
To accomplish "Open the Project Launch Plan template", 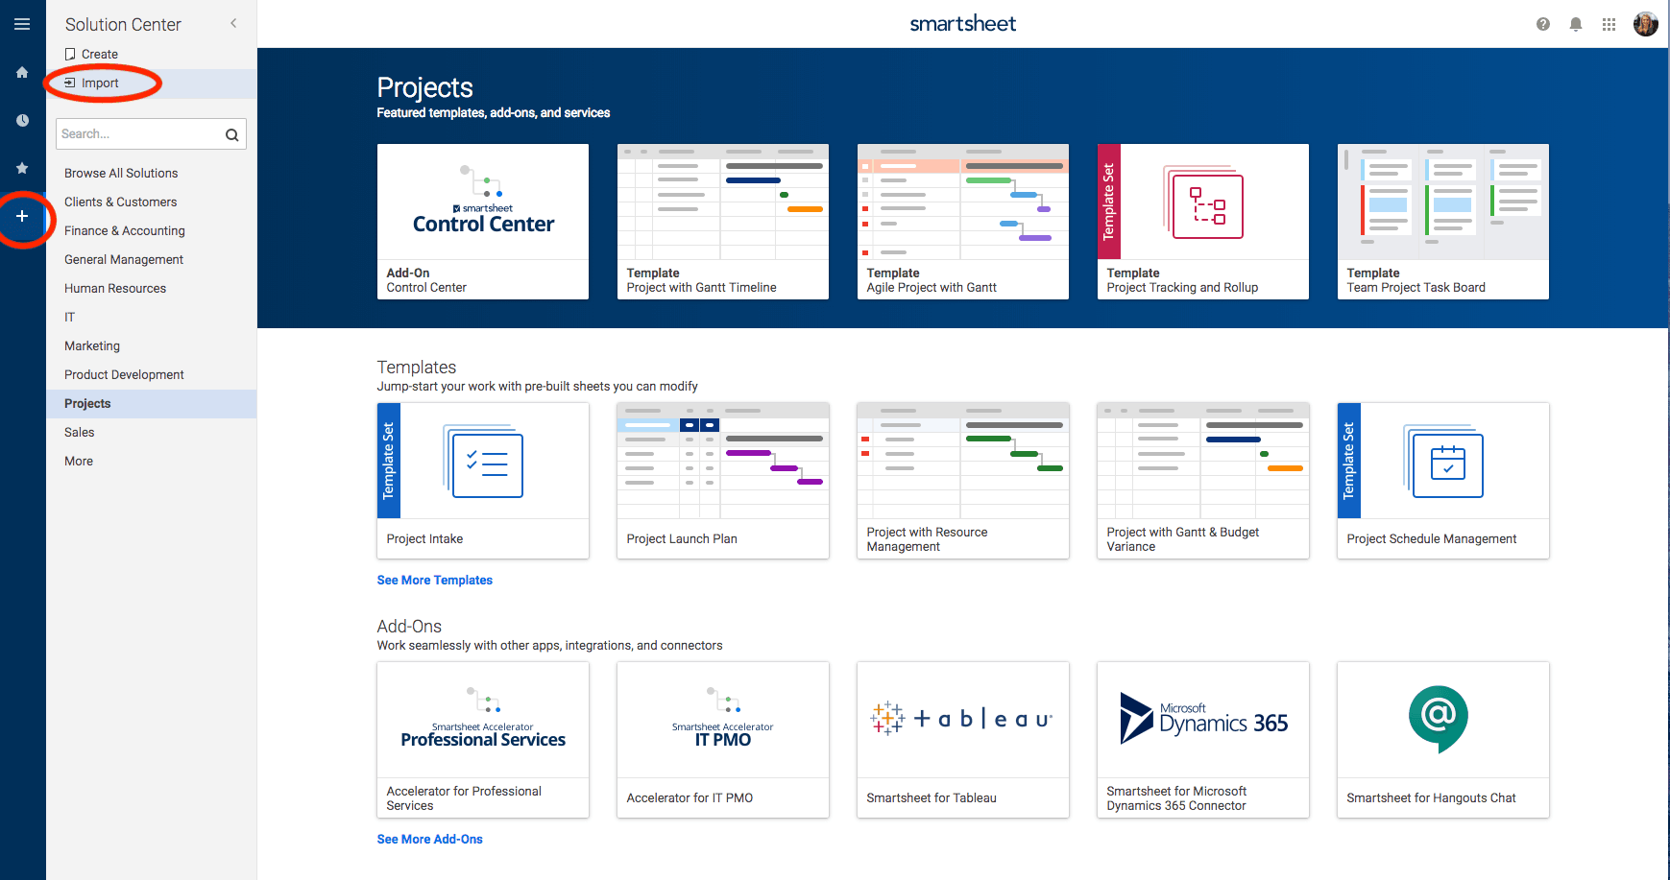I will coord(722,480).
